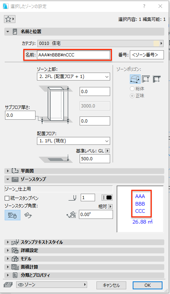Select the 正味 radio button

[132, 96]
